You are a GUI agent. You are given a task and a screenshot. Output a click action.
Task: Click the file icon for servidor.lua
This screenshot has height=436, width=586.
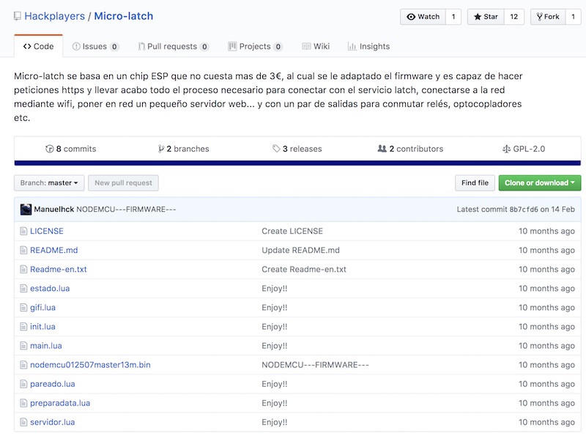click(x=23, y=422)
